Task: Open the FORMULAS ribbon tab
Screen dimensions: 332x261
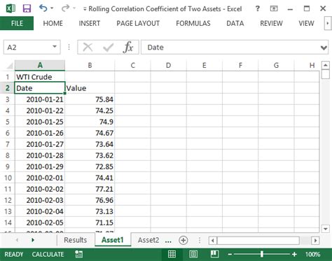Action: pyautogui.click(x=193, y=23)
